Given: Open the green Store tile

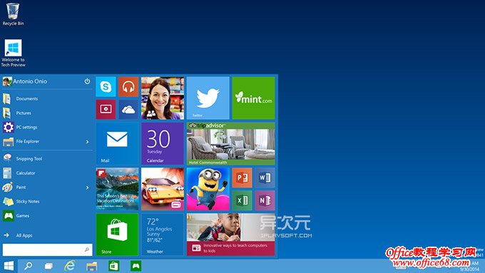Looking at the screenshot, I should [x=117, y=235].
